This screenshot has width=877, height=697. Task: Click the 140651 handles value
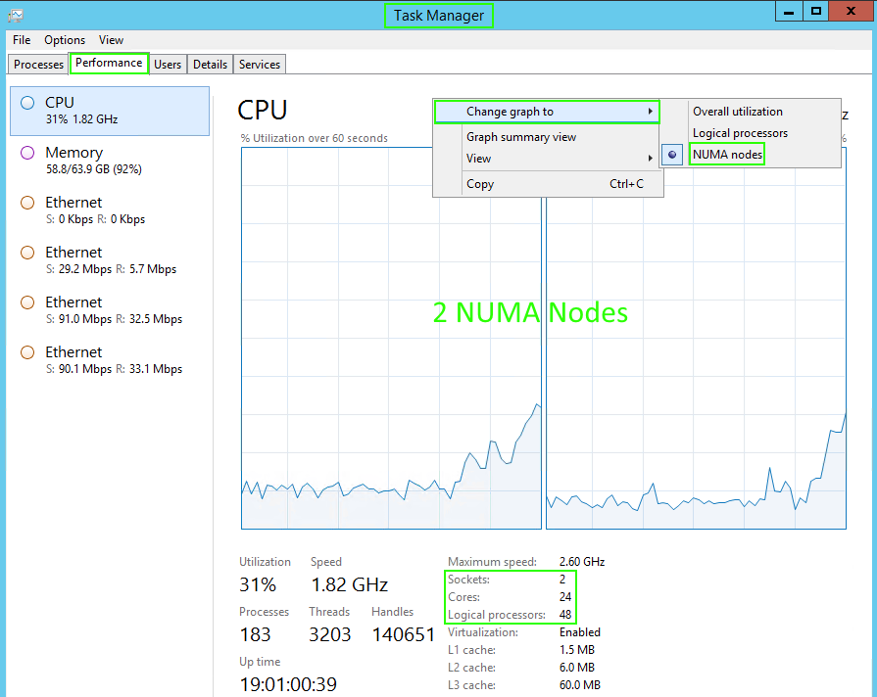[x=404, y=635]
